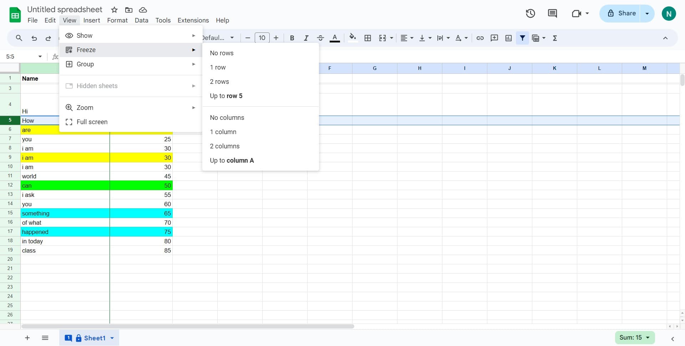This screenshot has width=685, height=346.
Task: Click the version history clock icon
Action: (530, 14)
